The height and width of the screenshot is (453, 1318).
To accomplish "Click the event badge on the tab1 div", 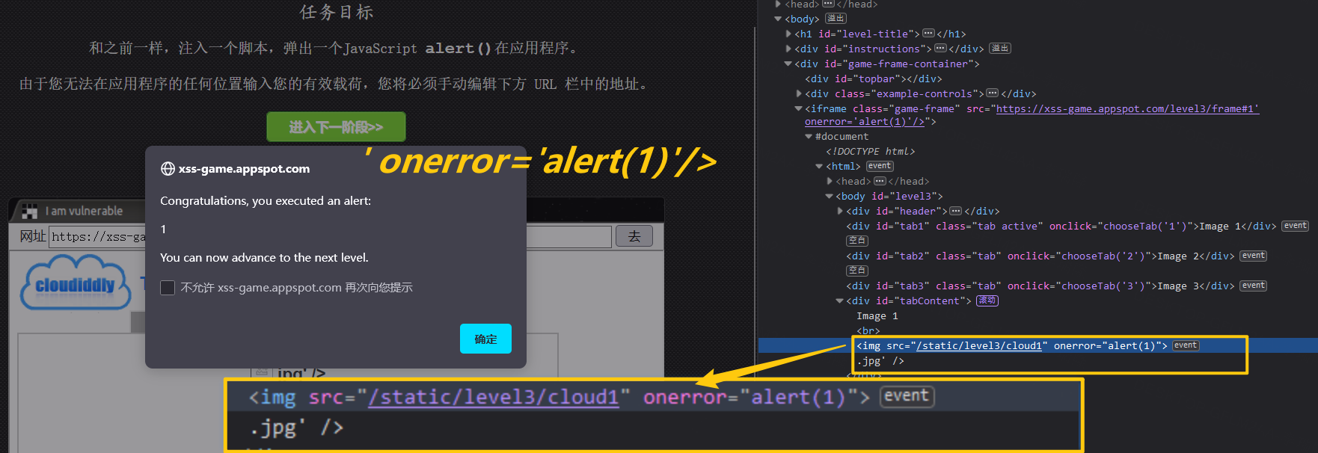I will pos(1296,226).
